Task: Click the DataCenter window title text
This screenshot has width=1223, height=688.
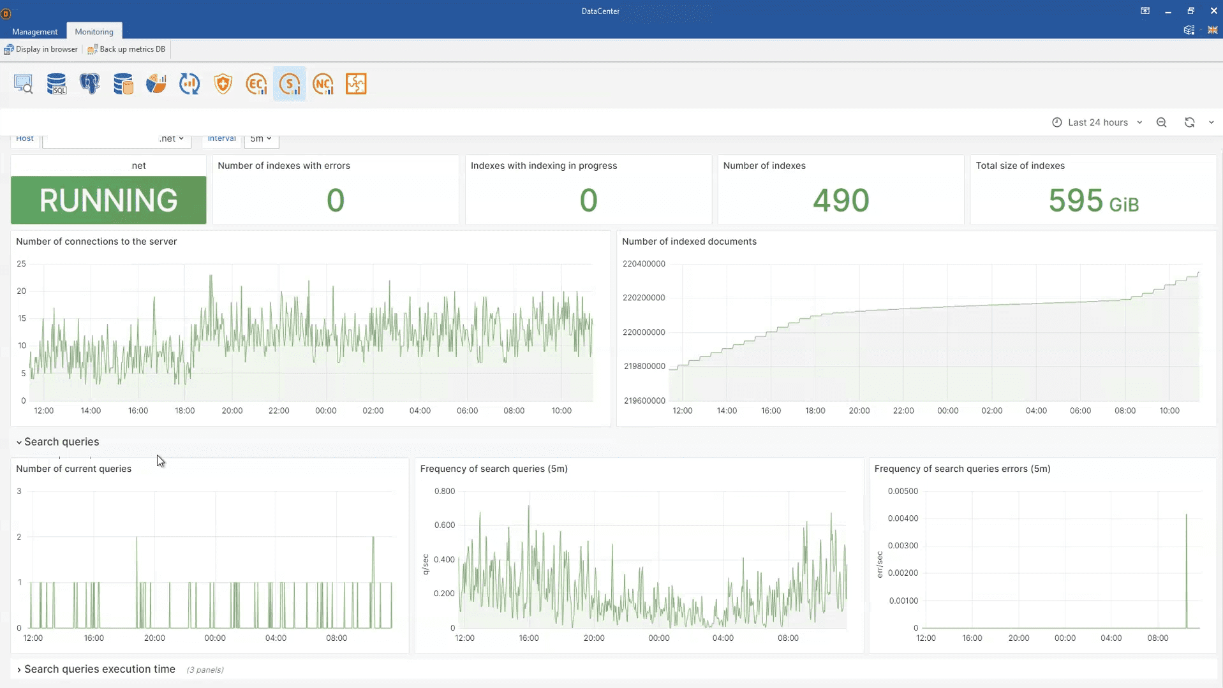Action: [x=600, y=11]
